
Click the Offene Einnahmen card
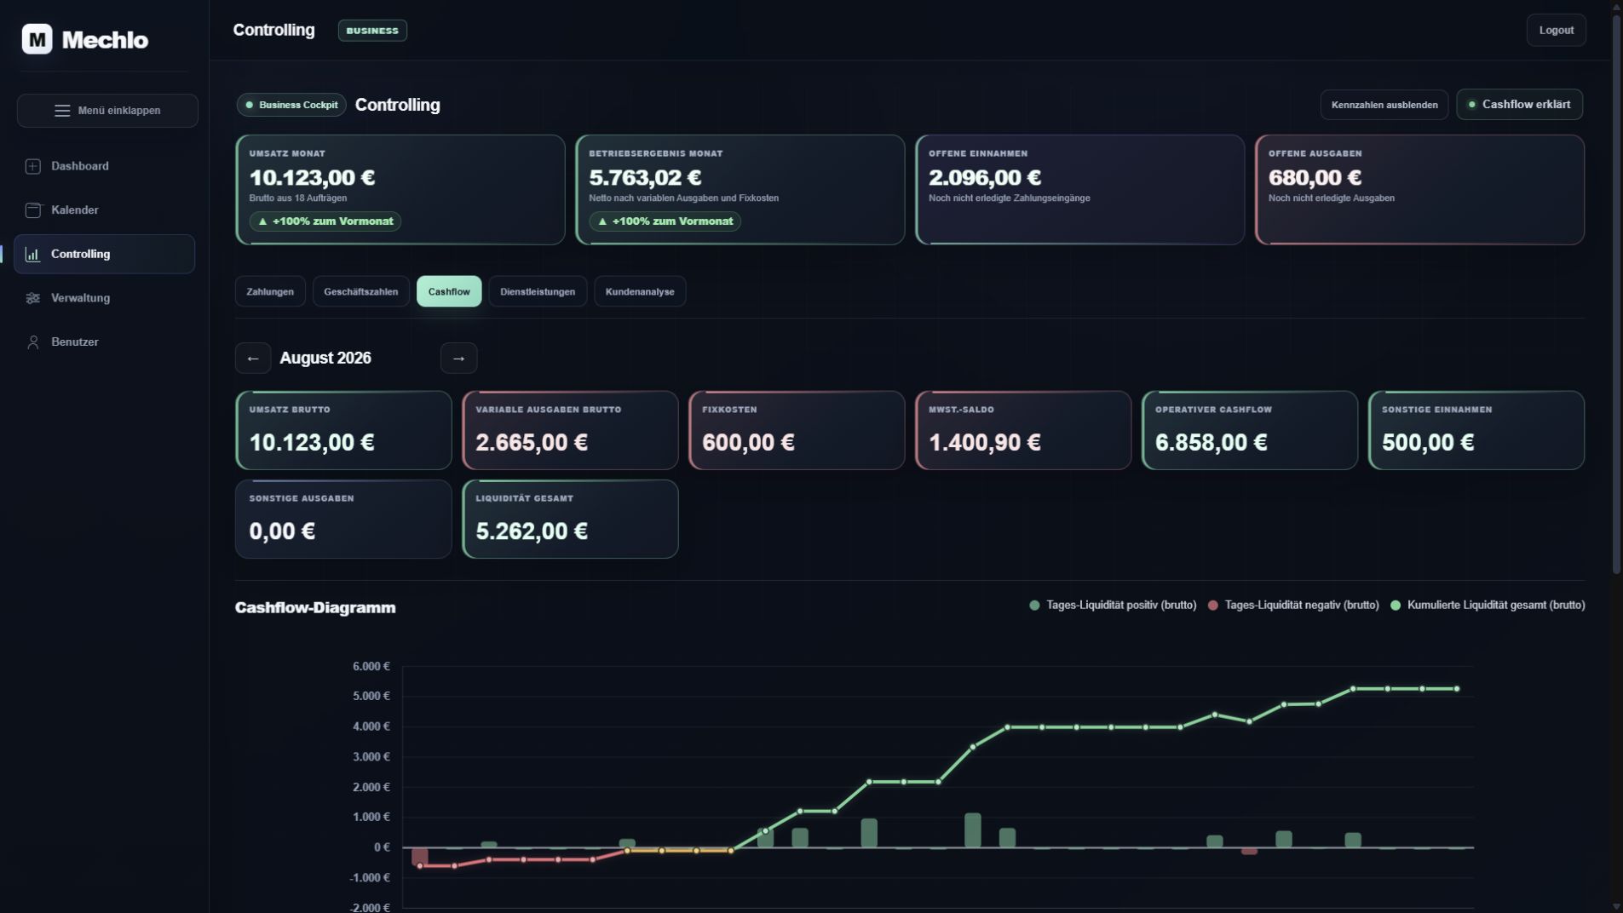(1079, 190)
